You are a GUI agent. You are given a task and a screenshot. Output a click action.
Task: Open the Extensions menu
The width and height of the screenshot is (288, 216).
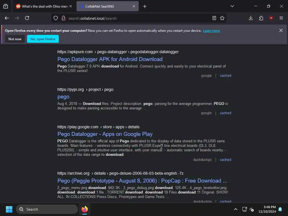(261, 18)
